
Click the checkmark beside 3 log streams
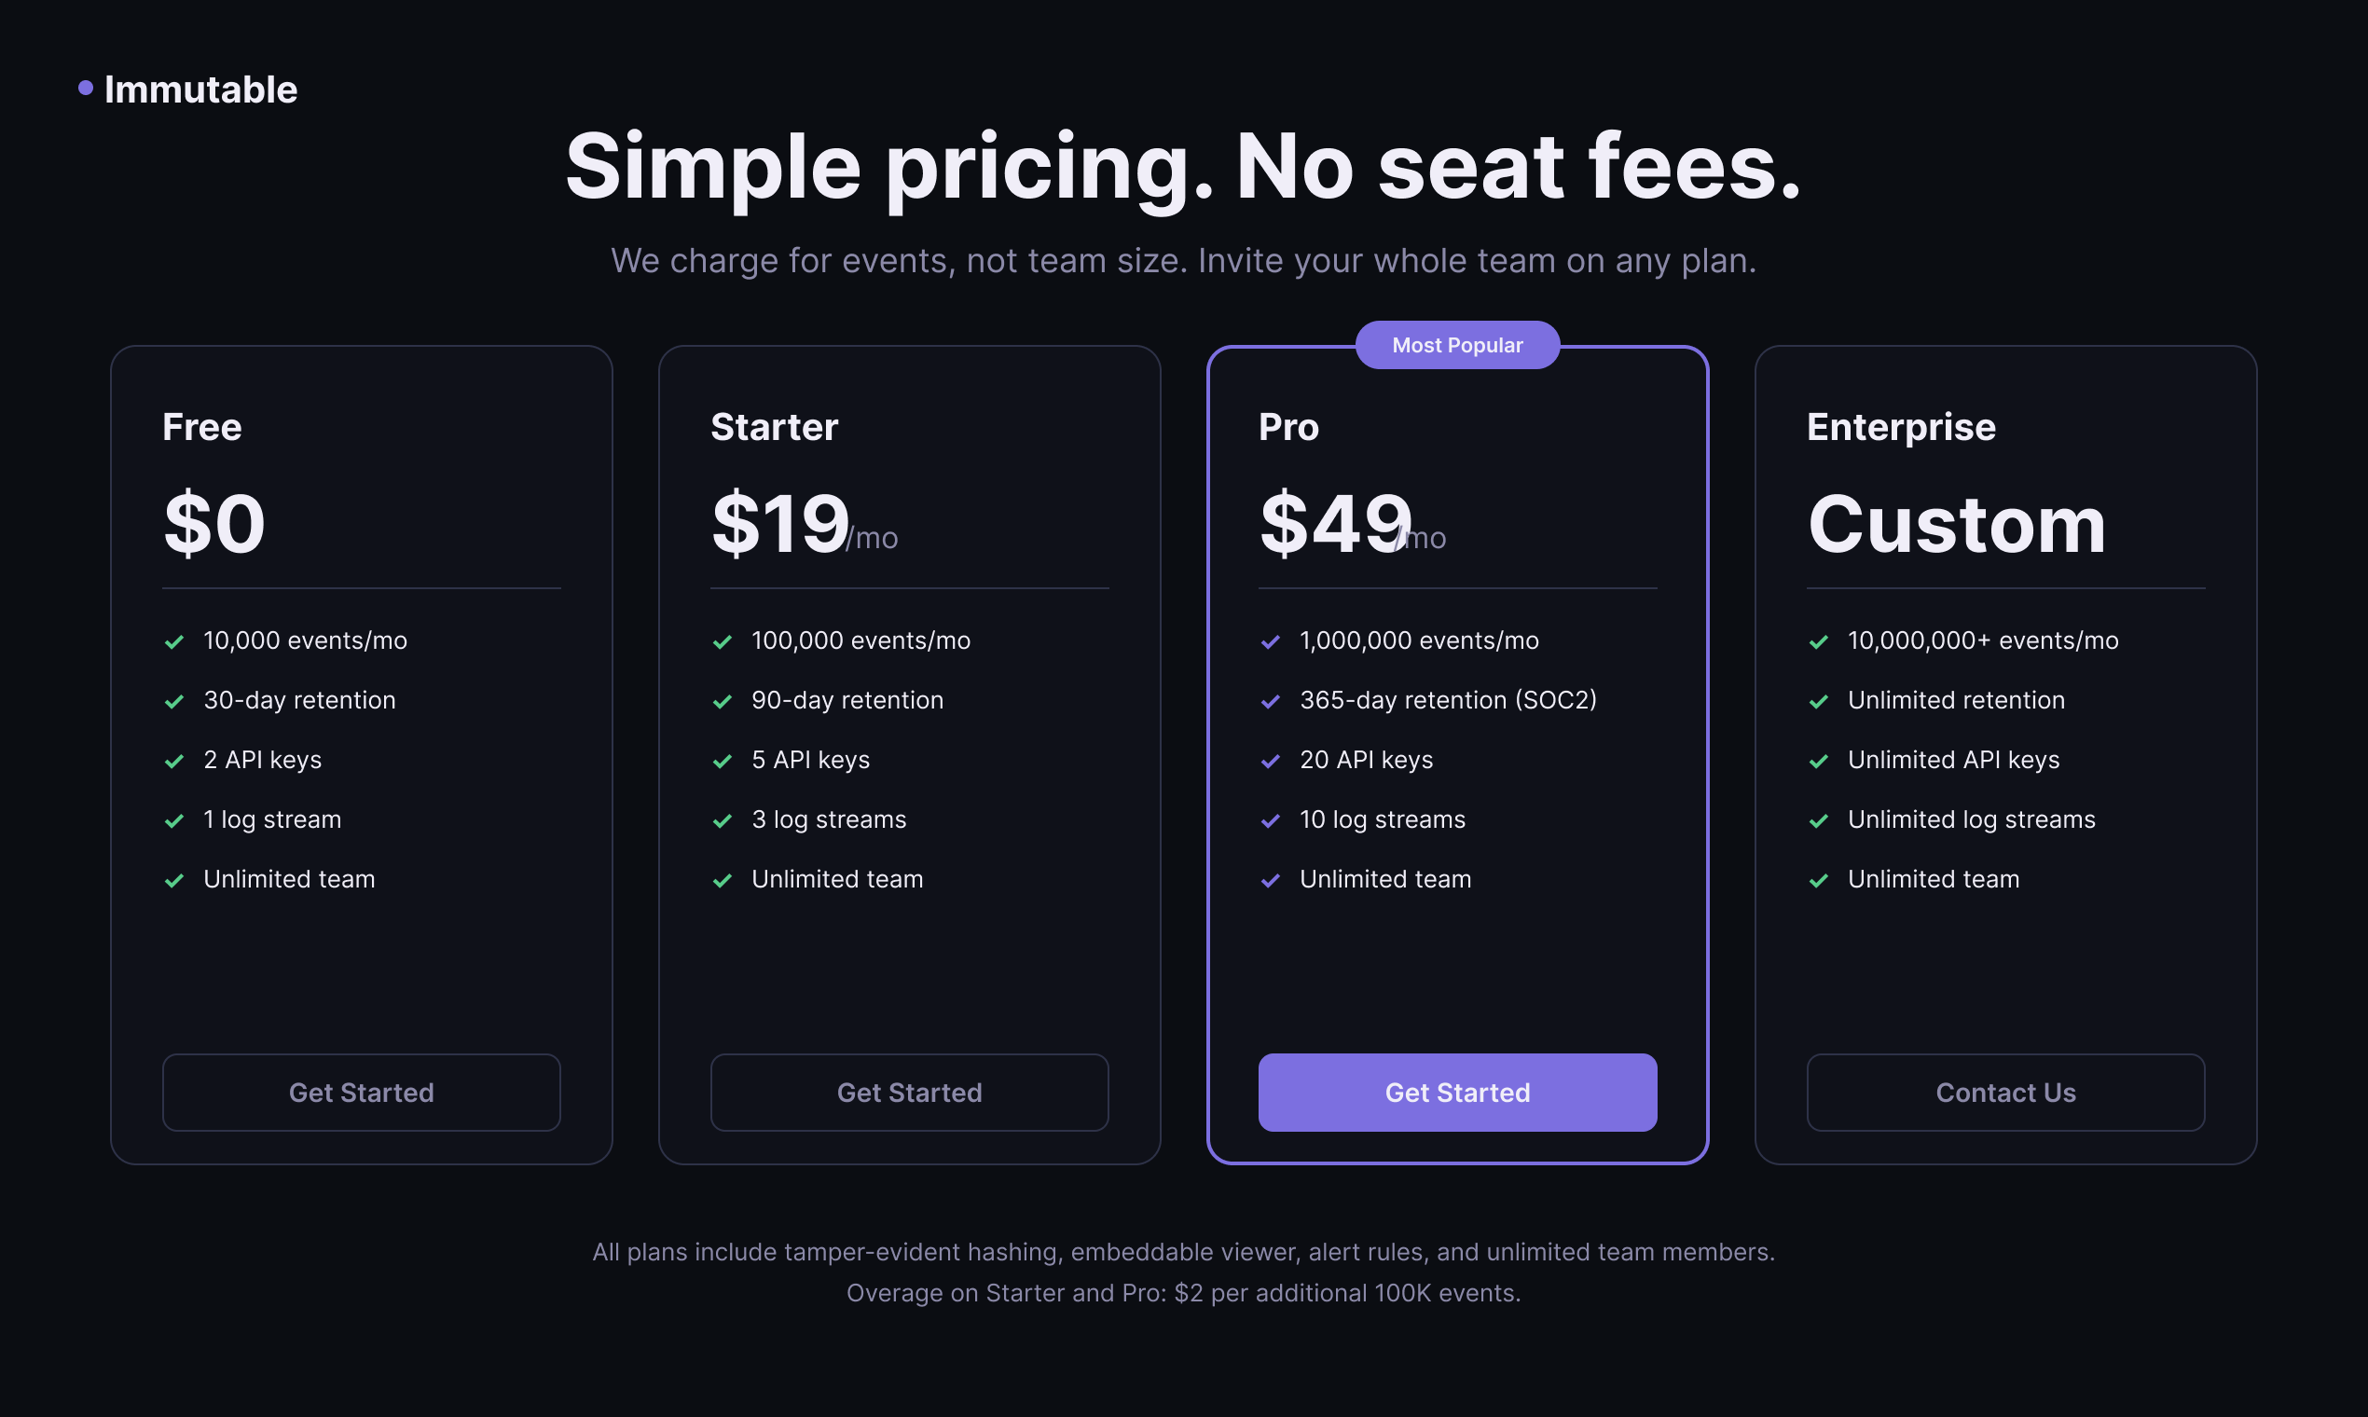tap(722, 821)
